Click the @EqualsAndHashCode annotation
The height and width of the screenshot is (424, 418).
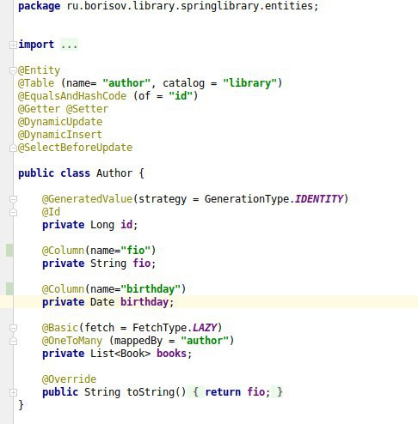tap(72, 96)
